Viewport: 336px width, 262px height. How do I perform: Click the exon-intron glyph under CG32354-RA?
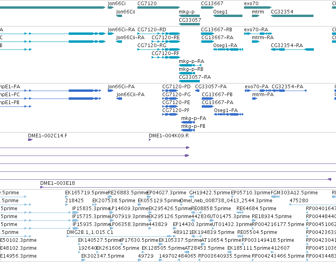[x=292, y=49]
